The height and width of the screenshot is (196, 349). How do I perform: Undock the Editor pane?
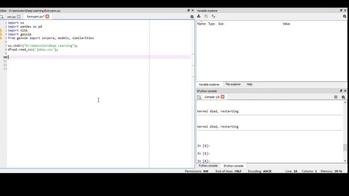pyautogui.click(x=189, y=10)
